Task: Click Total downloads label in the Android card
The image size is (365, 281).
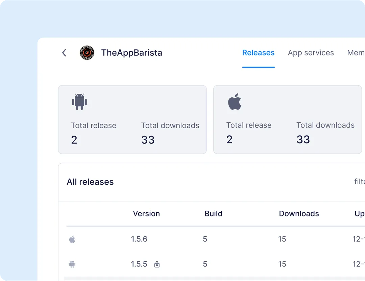Action: (x=170, y=125)
